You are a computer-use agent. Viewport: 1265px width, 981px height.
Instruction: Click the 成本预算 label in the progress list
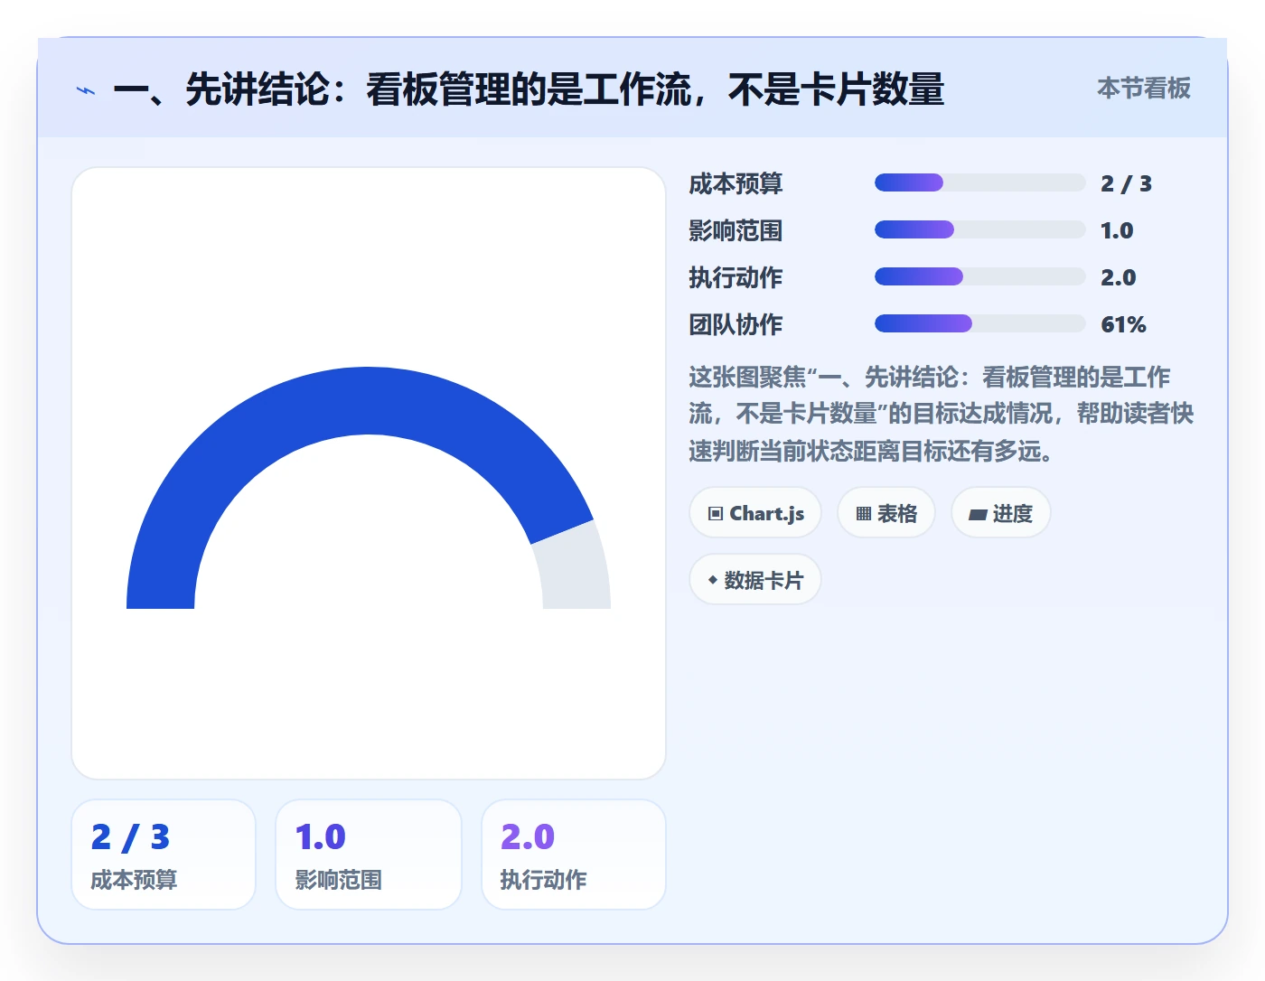click(x=736, y=183)
